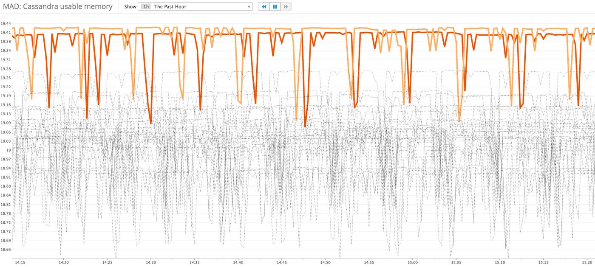Click the fast-forward-in-time double-arrow icon
The width and height of the screenshot is (595, 267).
(x=285, y=6)
